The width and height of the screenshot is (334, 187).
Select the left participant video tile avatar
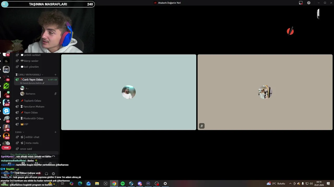(129, 92)
